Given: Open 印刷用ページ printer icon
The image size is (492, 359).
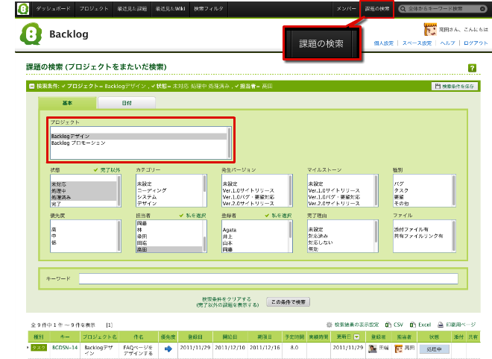Looking at the screenshot, I should [x=441, y=325].
